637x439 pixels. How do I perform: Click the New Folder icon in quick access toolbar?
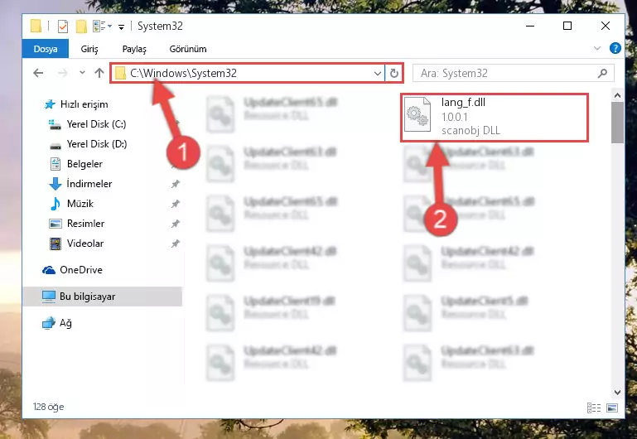[x=81, y=27]
